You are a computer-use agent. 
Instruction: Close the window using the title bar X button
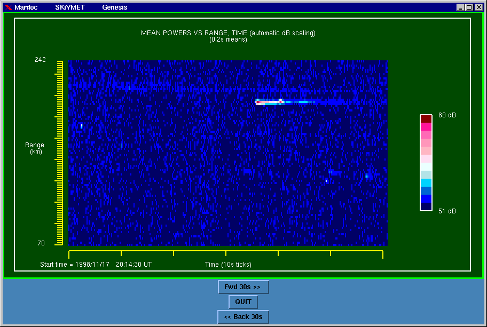point(478,7)
